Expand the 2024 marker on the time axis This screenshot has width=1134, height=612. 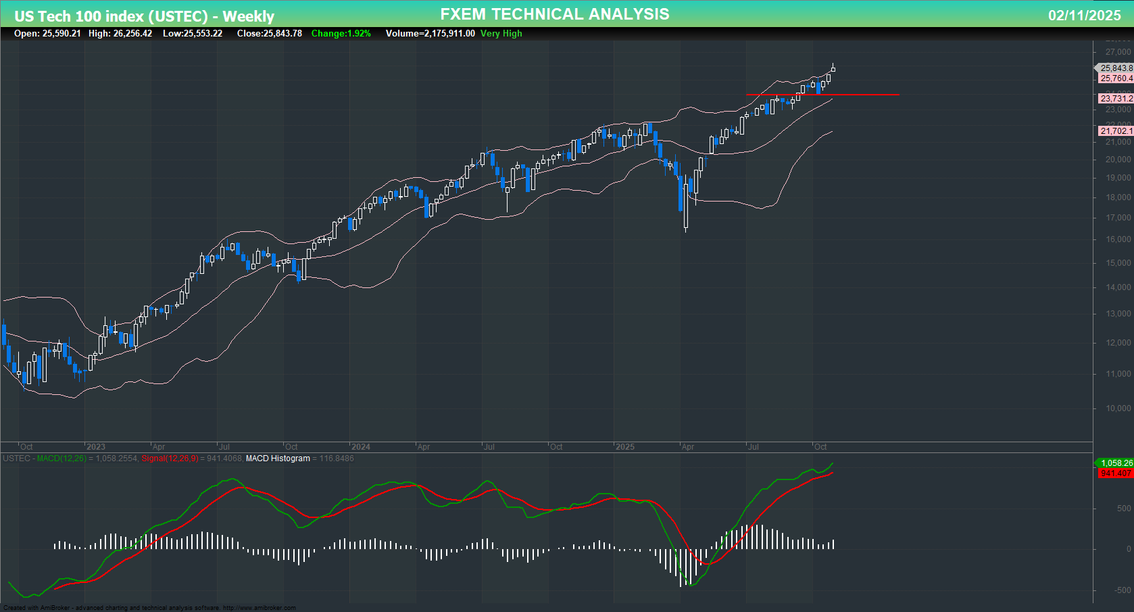tap(362, 447)
